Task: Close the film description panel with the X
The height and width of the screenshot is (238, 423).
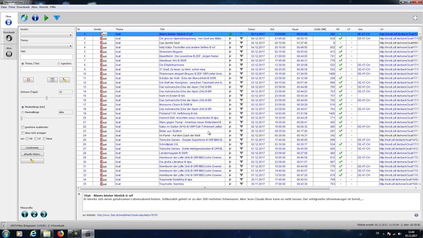Action: (x=79, y=194)
